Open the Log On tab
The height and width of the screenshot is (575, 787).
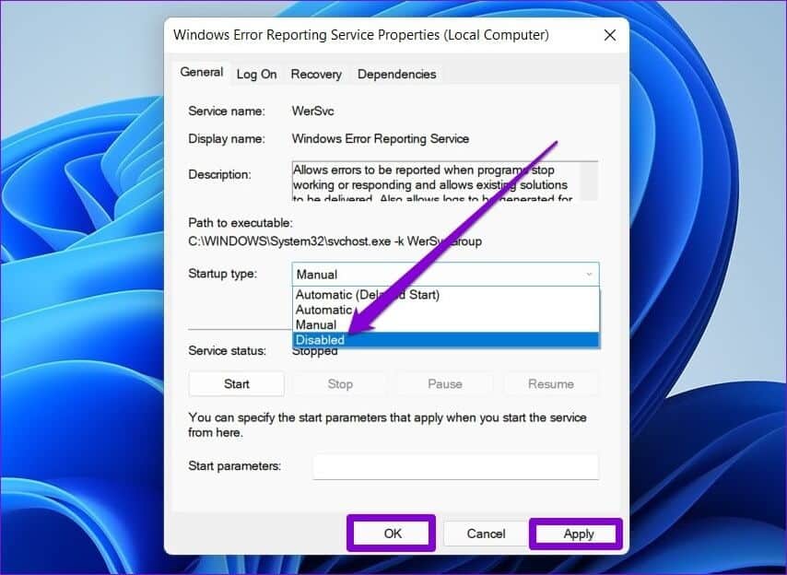[x=256, y=75]
